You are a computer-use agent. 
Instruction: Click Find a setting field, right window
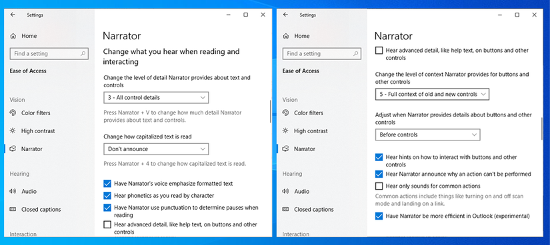click(322, 54)
